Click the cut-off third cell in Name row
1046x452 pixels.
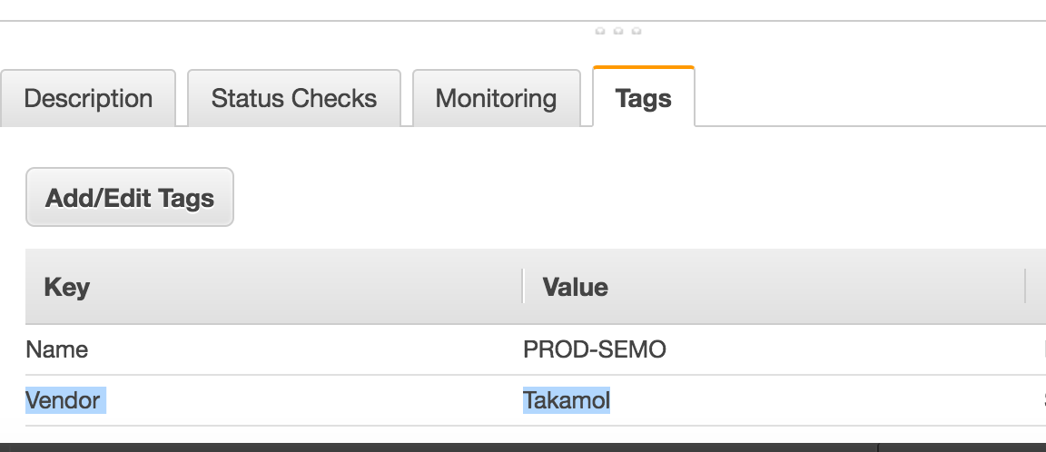(x=1042, y=349)
